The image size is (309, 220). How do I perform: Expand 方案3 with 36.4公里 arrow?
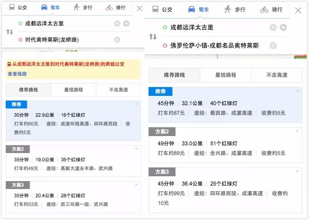(297, 171)
